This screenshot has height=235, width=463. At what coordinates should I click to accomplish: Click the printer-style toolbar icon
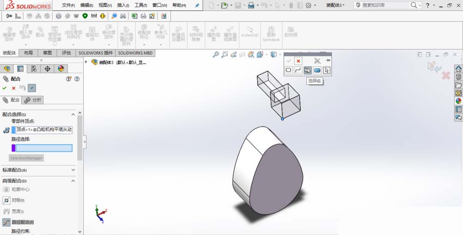pyautogui.click(x=143, y=16)
